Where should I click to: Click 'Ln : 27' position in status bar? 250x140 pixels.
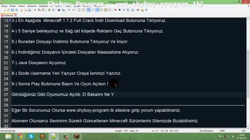pos(155,131)
